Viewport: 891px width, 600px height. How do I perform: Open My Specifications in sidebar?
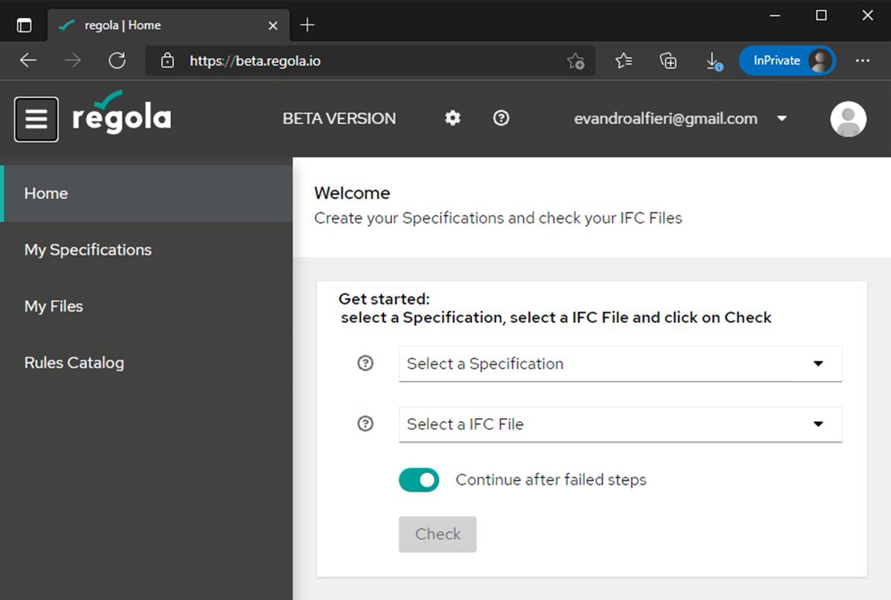coord(146,250)
